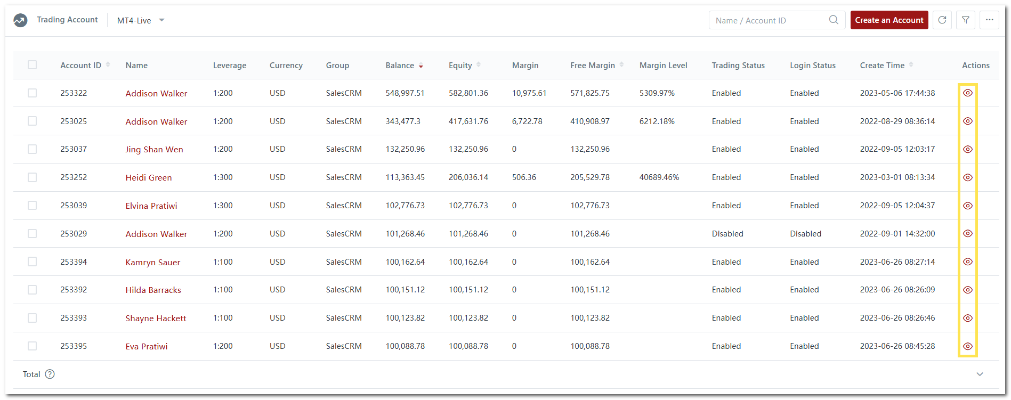Click the search magnifier icon
The width and height of the screenshot is (1011, 400).
coord(834,20)
